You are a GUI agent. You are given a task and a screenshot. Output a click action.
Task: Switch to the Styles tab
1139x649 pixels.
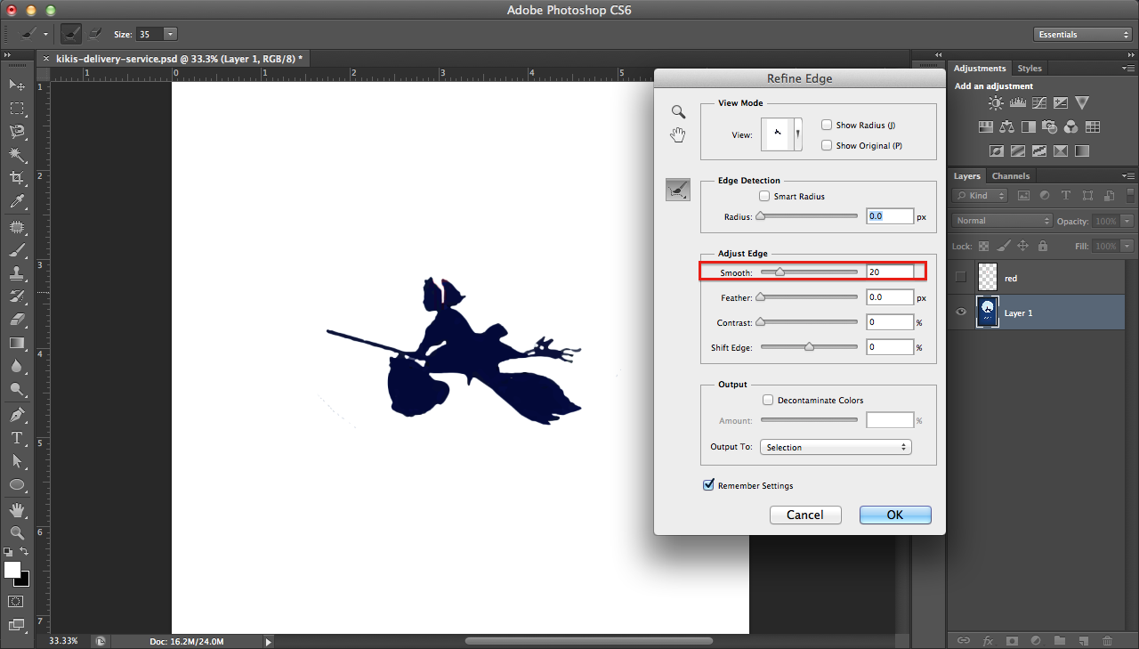[1030, 68]
